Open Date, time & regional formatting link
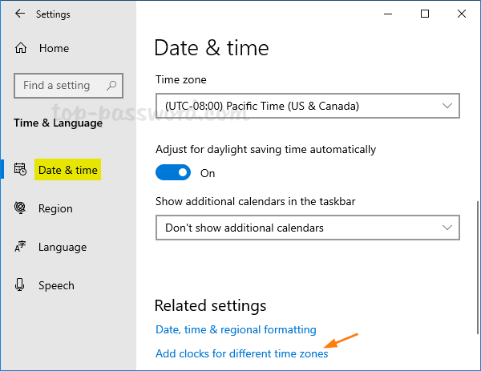The image size is (481, 371). point(235,329)
